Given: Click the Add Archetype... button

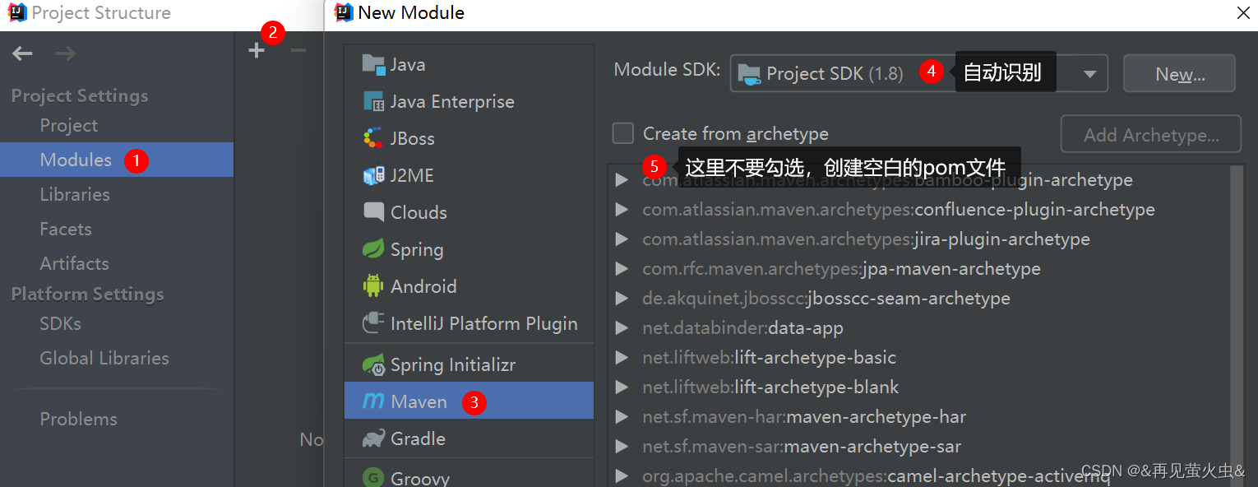Looking at the screenshot, I should (x=1151, y=134).
